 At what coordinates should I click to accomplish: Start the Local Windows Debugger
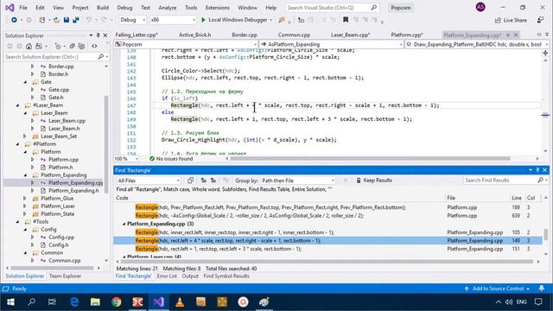tap(234, 20)
